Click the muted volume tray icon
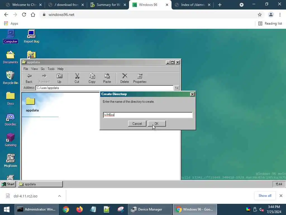Viewport: 286px width, 215px height. [261, 209]
